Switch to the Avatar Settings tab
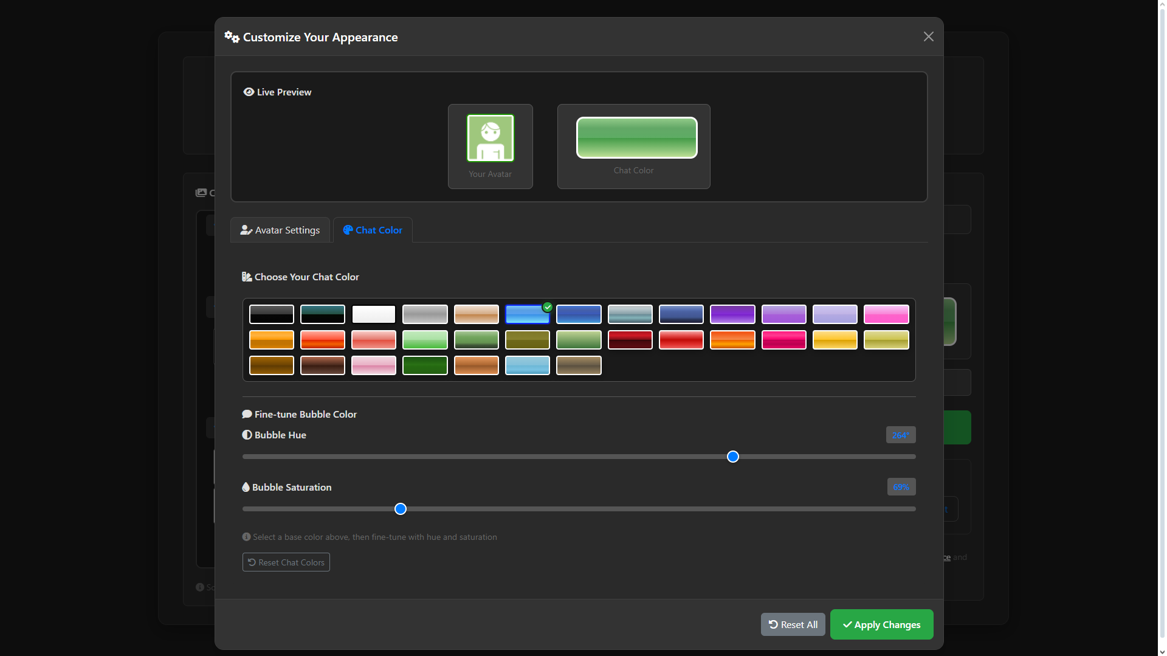The width and height of the screenshot is (1167, 656). pyautogui.click(x=280, y=230)
